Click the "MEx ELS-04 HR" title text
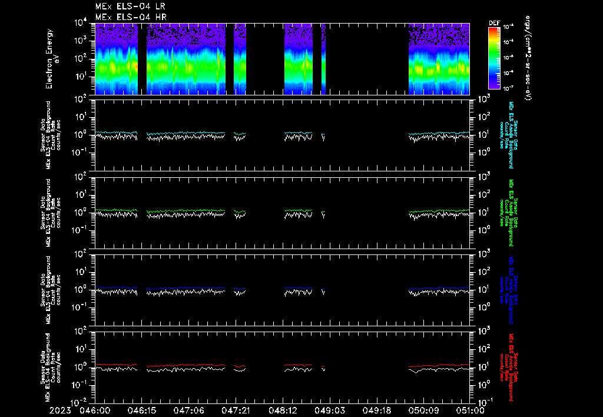This screenshot has height=417, width=603. click(131, 17)
